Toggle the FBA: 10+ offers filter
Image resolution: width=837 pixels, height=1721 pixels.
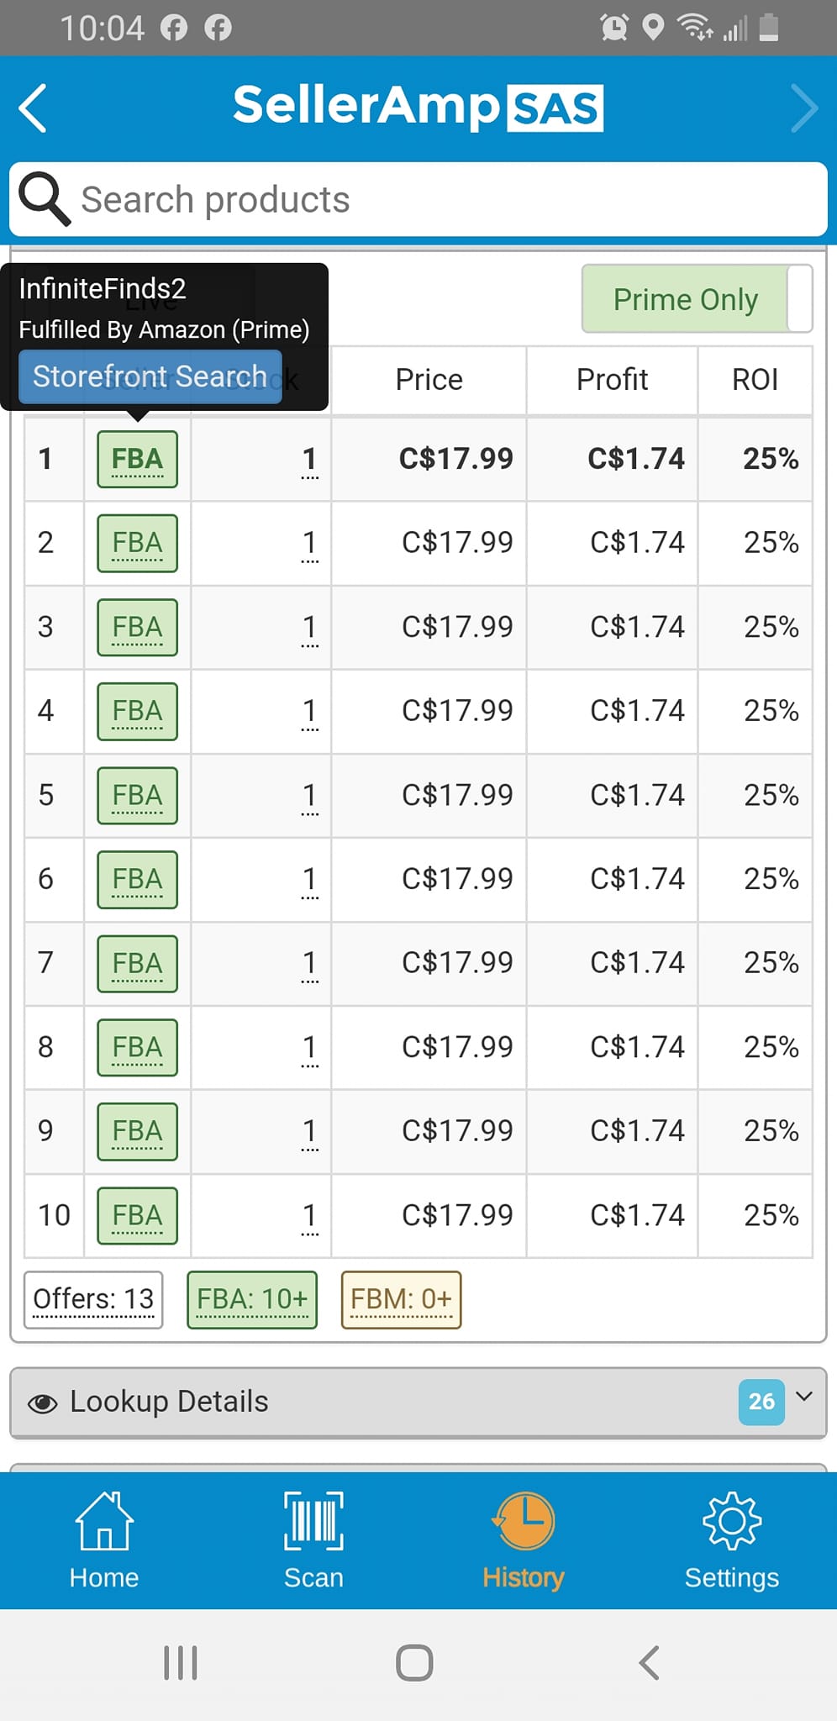click(252, 1299)
